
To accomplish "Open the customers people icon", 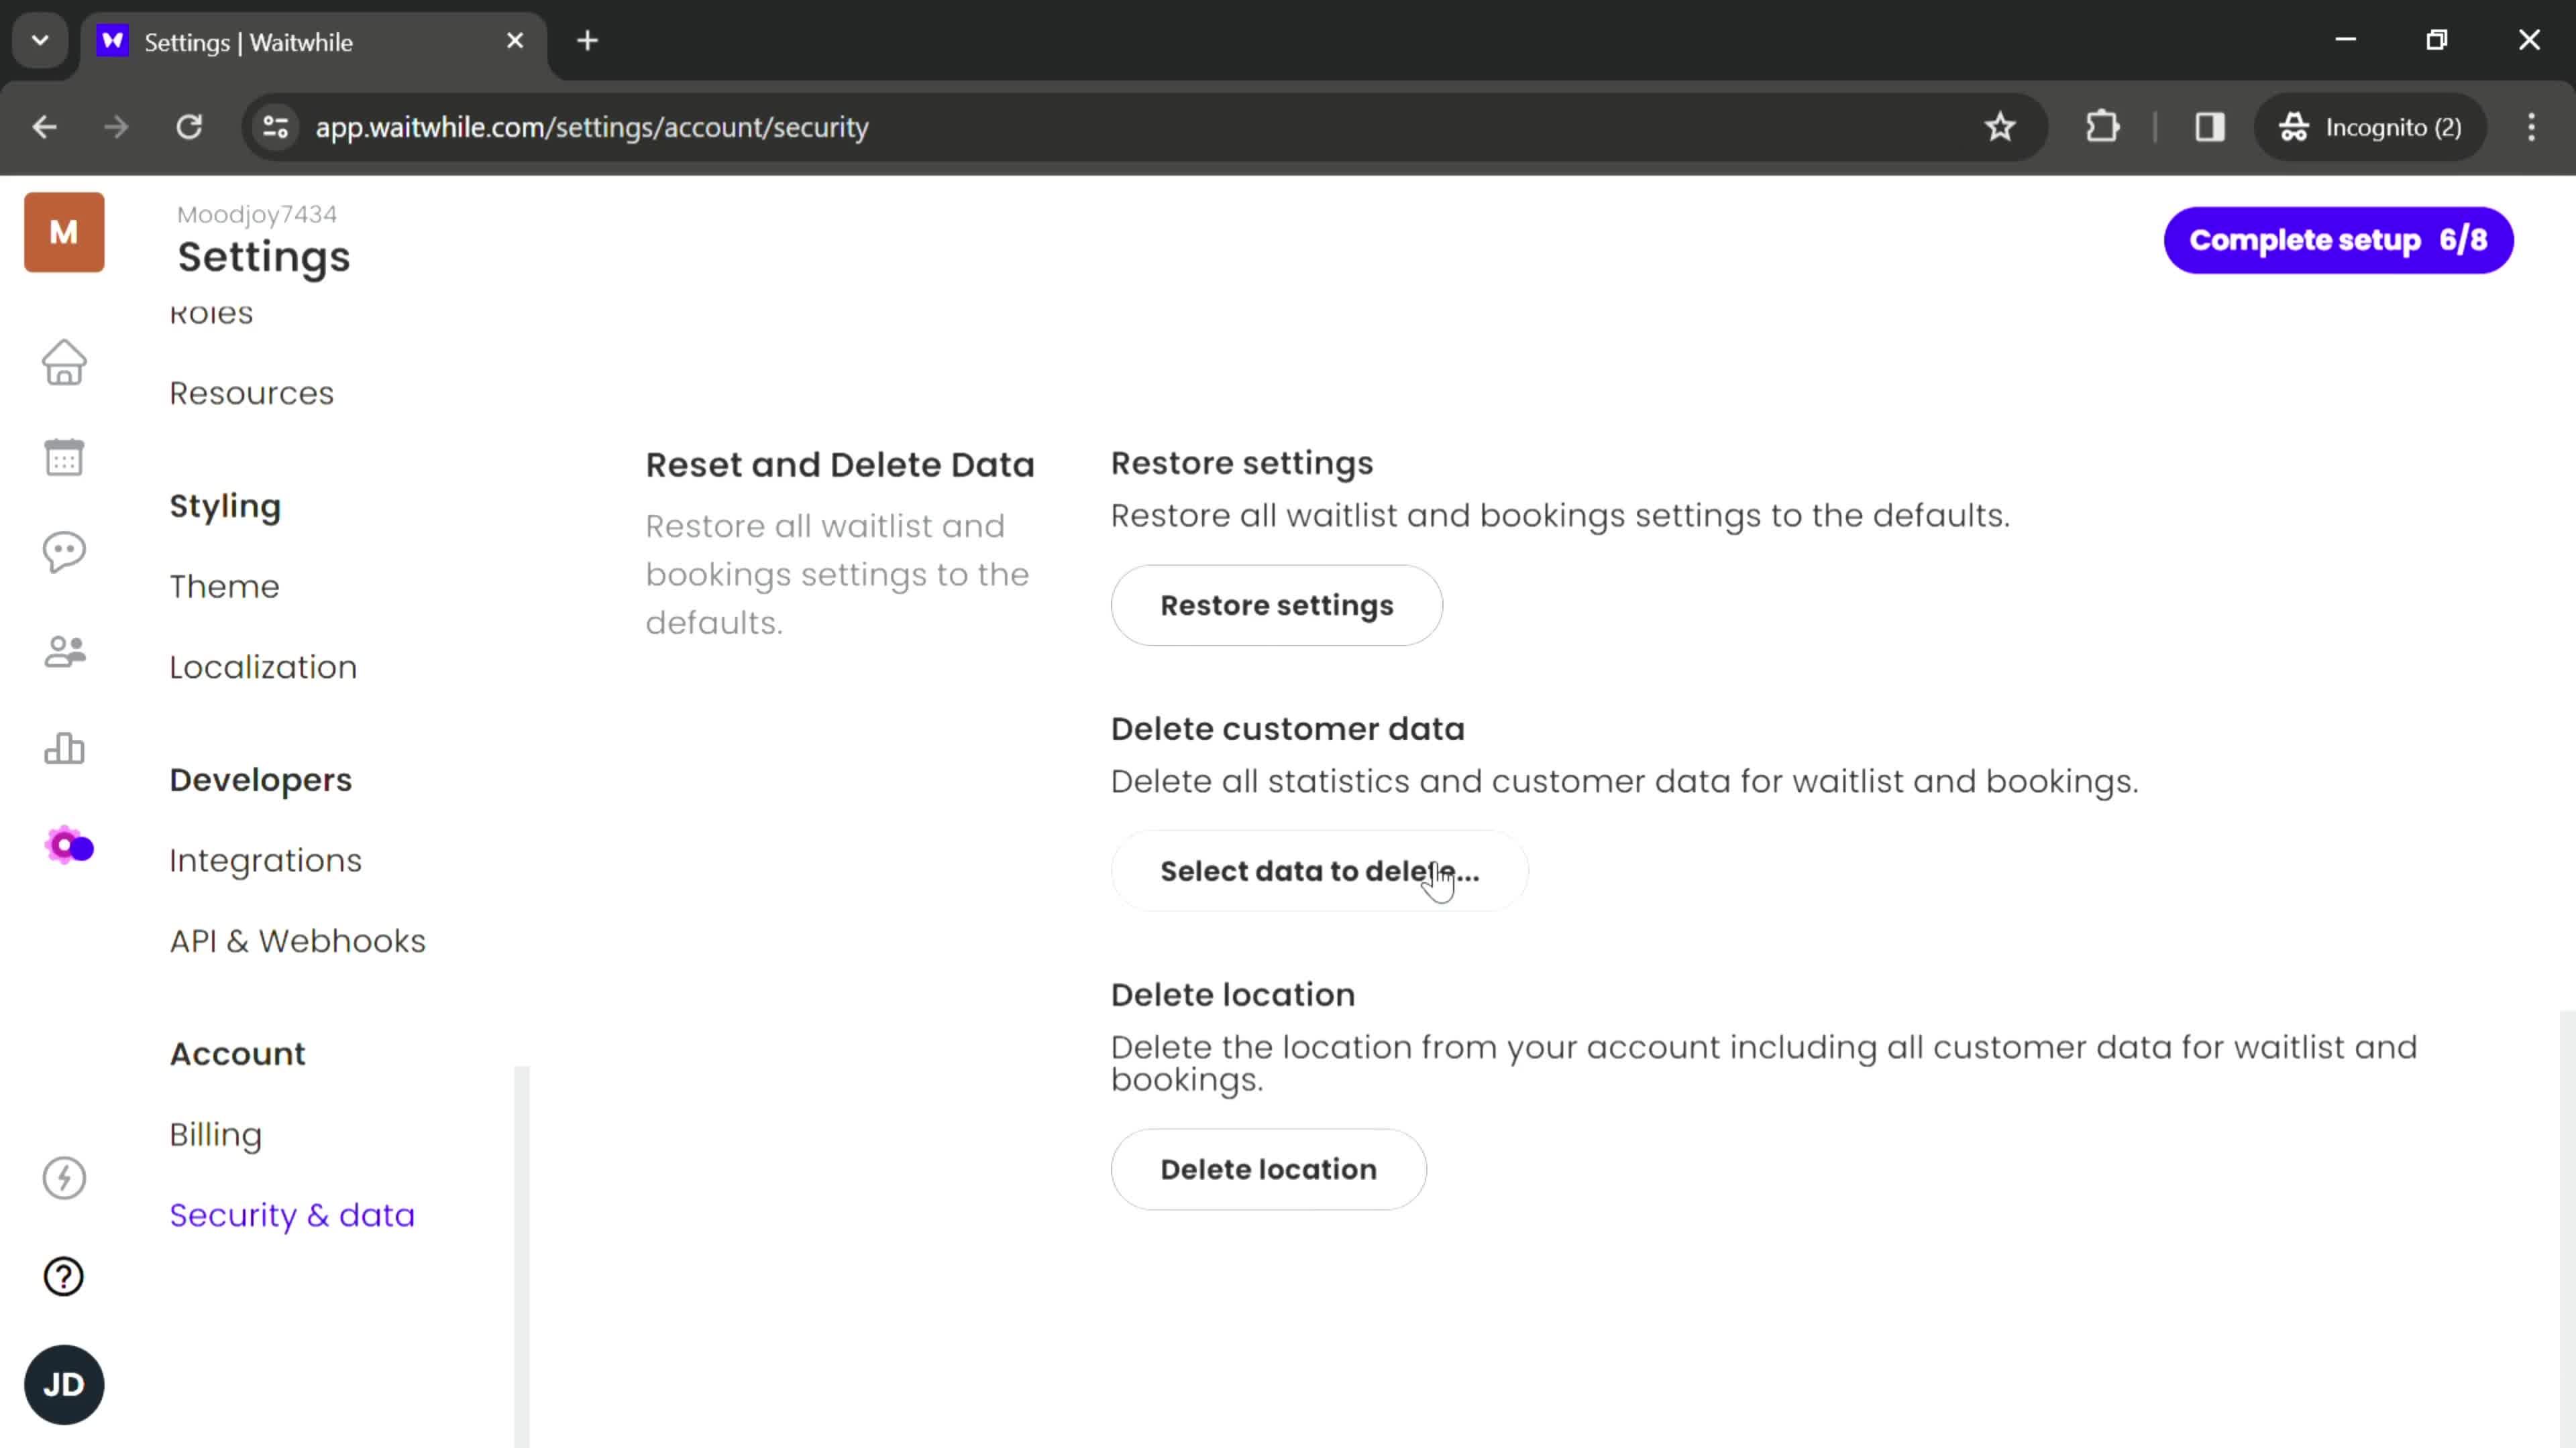I will coord(64,652).
